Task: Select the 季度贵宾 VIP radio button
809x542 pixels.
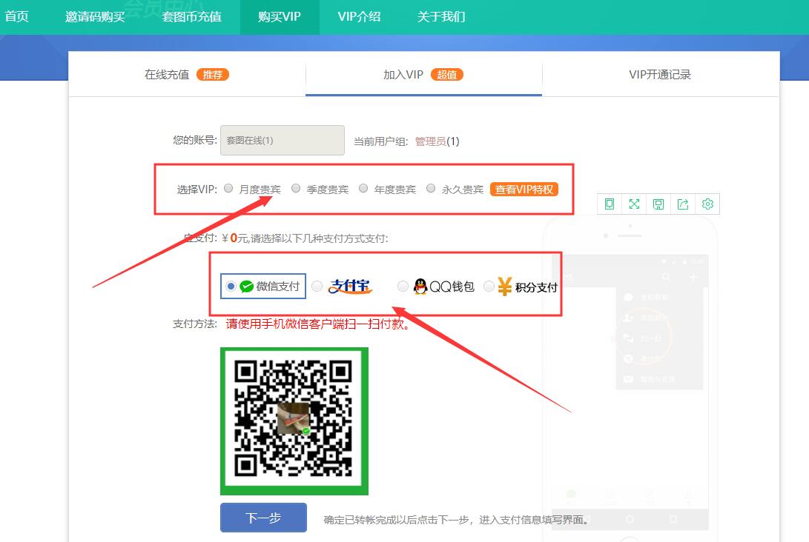Action: [296, 188]
